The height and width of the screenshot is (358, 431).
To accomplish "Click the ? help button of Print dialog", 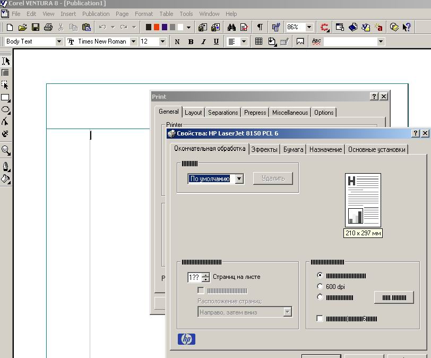I will click(x=374, y=96).
